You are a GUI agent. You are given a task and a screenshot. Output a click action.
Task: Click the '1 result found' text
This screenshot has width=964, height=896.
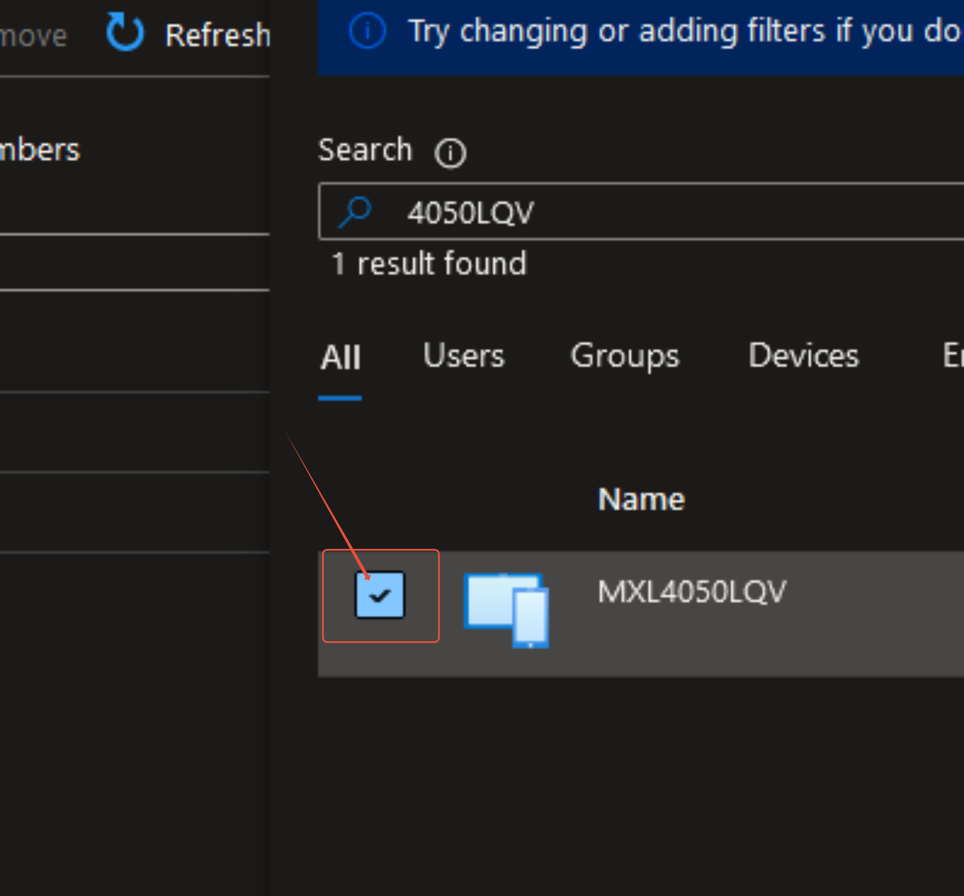coord(428,264)
